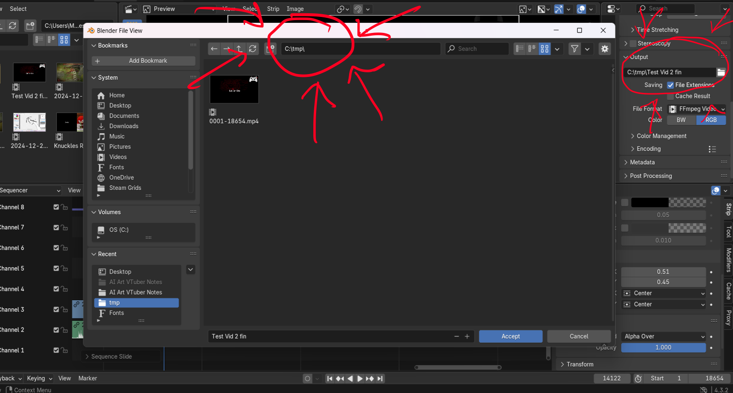Open Strip menu in preview header
The height and width of the screenshot is (393, 733).
(x=273, y=9)
